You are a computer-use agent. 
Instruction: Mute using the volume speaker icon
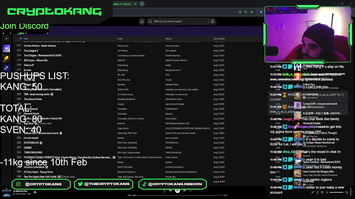click(327, 192)
